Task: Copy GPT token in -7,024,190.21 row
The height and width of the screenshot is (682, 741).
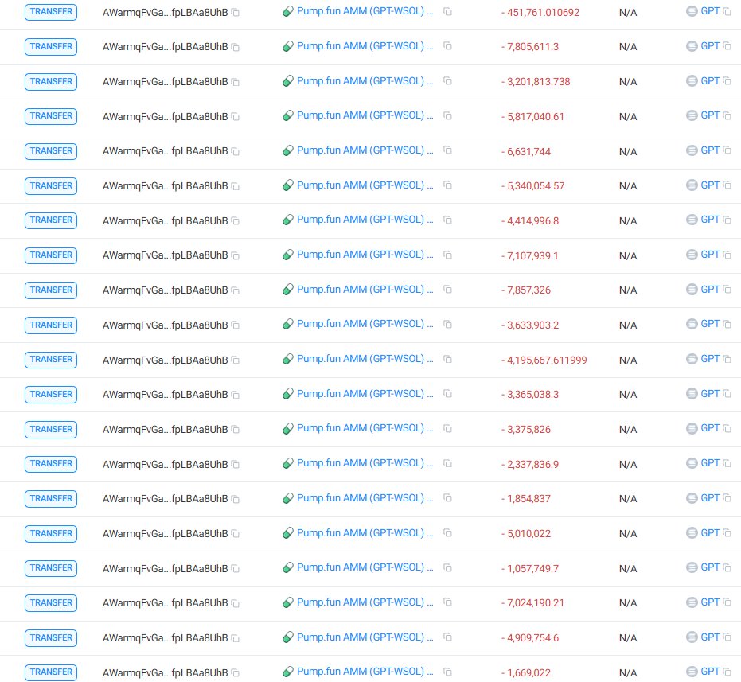Action: (x=727, y=602)
